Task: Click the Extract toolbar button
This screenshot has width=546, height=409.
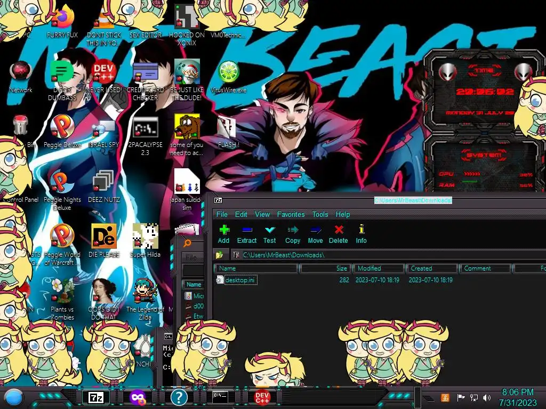Action: pos(246,234)
